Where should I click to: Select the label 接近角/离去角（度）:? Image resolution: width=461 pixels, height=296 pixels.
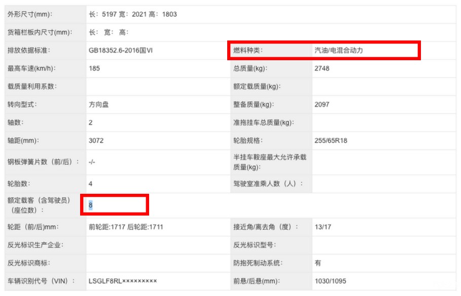(266, 227)
